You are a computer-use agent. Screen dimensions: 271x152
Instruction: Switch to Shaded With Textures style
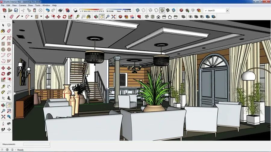[x=168, y=10]
